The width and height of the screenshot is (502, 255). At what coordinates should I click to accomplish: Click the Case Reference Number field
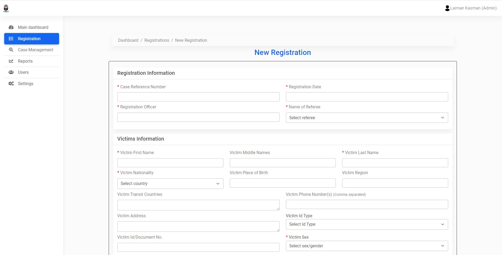point(198,97)
